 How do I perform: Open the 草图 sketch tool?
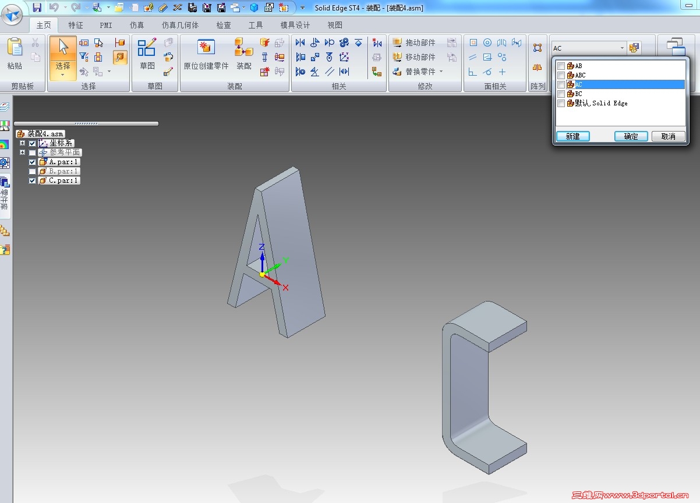[x=147, y=55]
